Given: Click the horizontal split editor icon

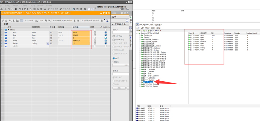Looking at the screenshot, I should pyautogui.click(x=89, y=9).
